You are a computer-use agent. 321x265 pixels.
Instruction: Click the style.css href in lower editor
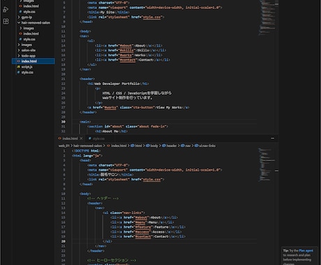tap(151, 179)
